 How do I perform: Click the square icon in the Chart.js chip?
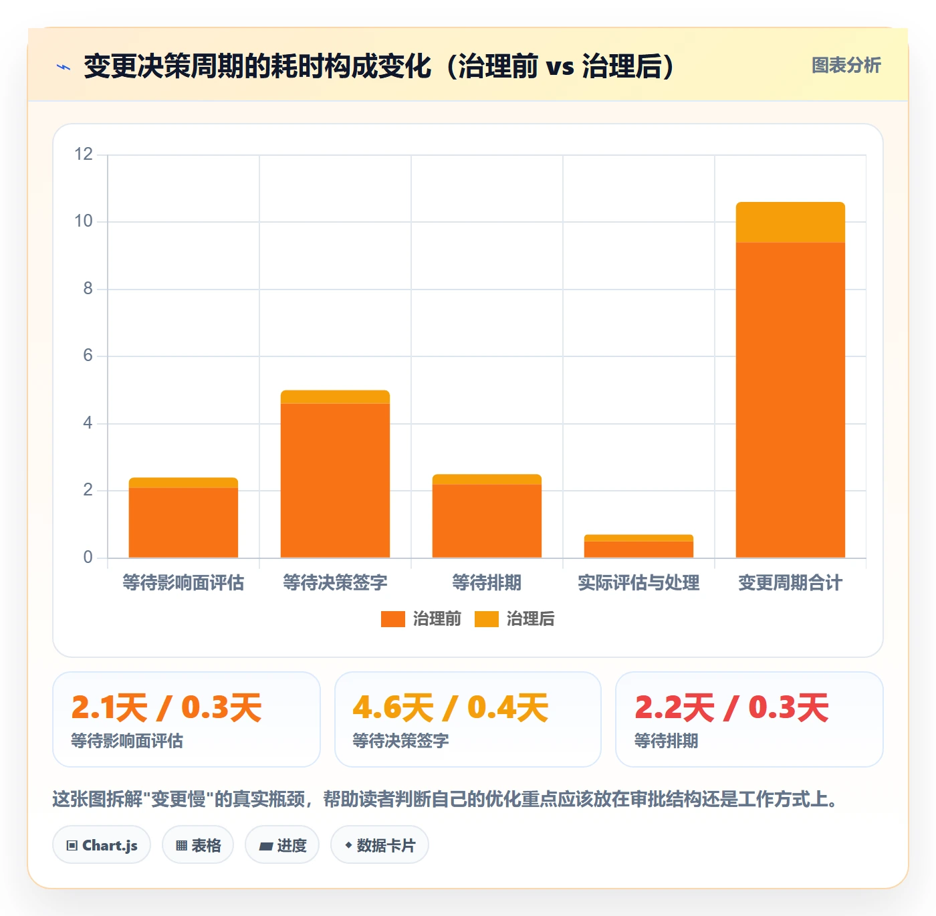[72, 846]
